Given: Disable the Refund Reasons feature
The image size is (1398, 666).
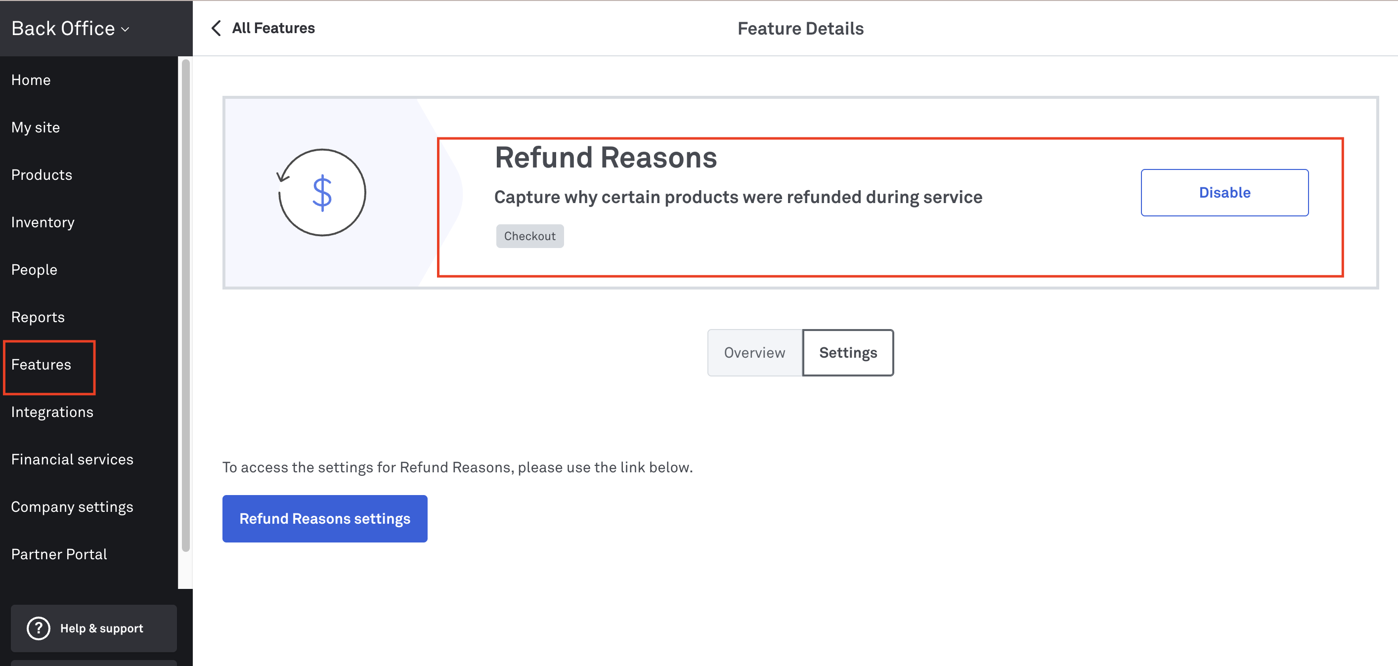Looking at the screenshot, I should point(1224,193).
